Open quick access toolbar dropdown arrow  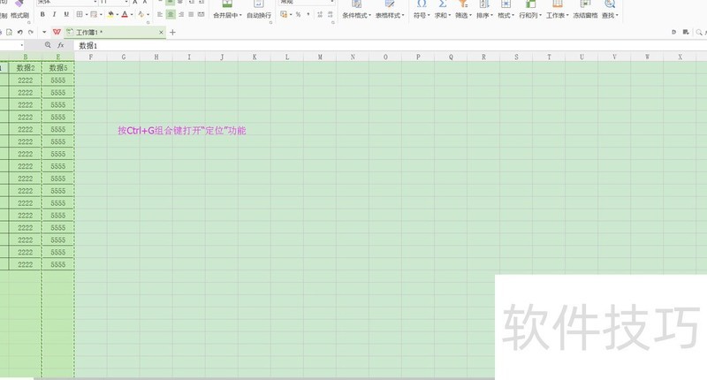point(44,32)
